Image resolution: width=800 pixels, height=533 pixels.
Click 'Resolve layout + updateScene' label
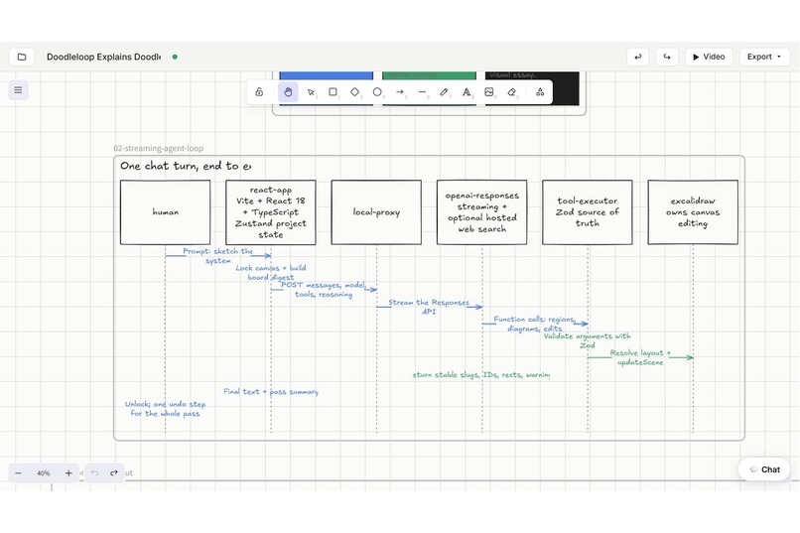pos(640,357)
